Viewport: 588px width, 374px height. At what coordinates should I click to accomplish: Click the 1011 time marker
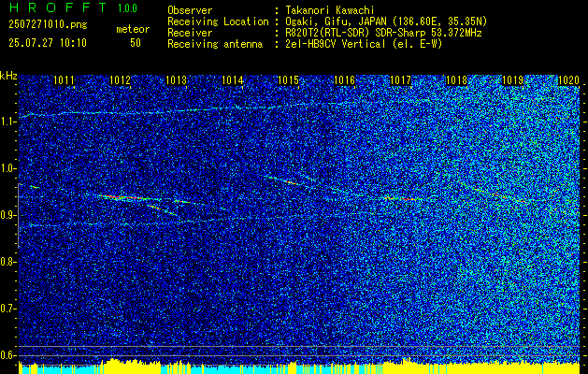tap(65, 79)
